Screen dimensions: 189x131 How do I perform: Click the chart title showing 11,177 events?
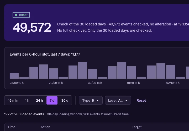pos(45,54)
